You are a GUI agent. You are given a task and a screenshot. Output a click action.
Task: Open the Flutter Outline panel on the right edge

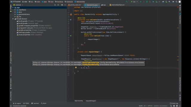point(180,18)
